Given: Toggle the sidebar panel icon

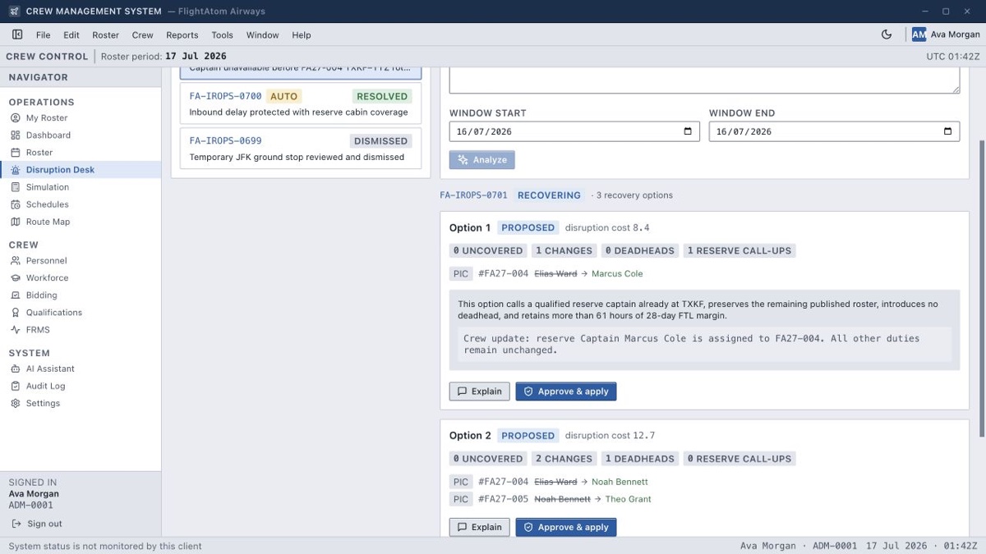Looking at the screenshot, I should coord(17,34).
